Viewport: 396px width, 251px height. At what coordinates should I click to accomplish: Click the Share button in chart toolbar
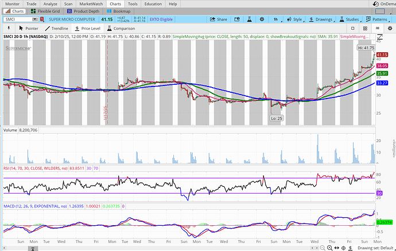tap(219, 19)
